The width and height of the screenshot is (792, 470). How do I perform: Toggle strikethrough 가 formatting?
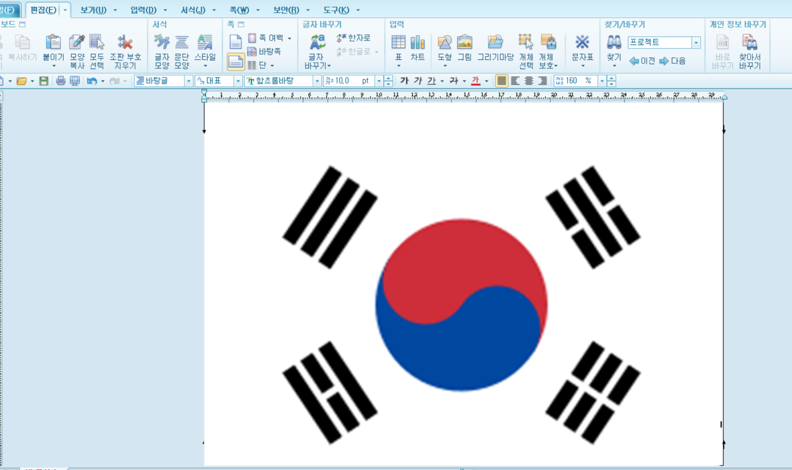(x=454, y=81)
